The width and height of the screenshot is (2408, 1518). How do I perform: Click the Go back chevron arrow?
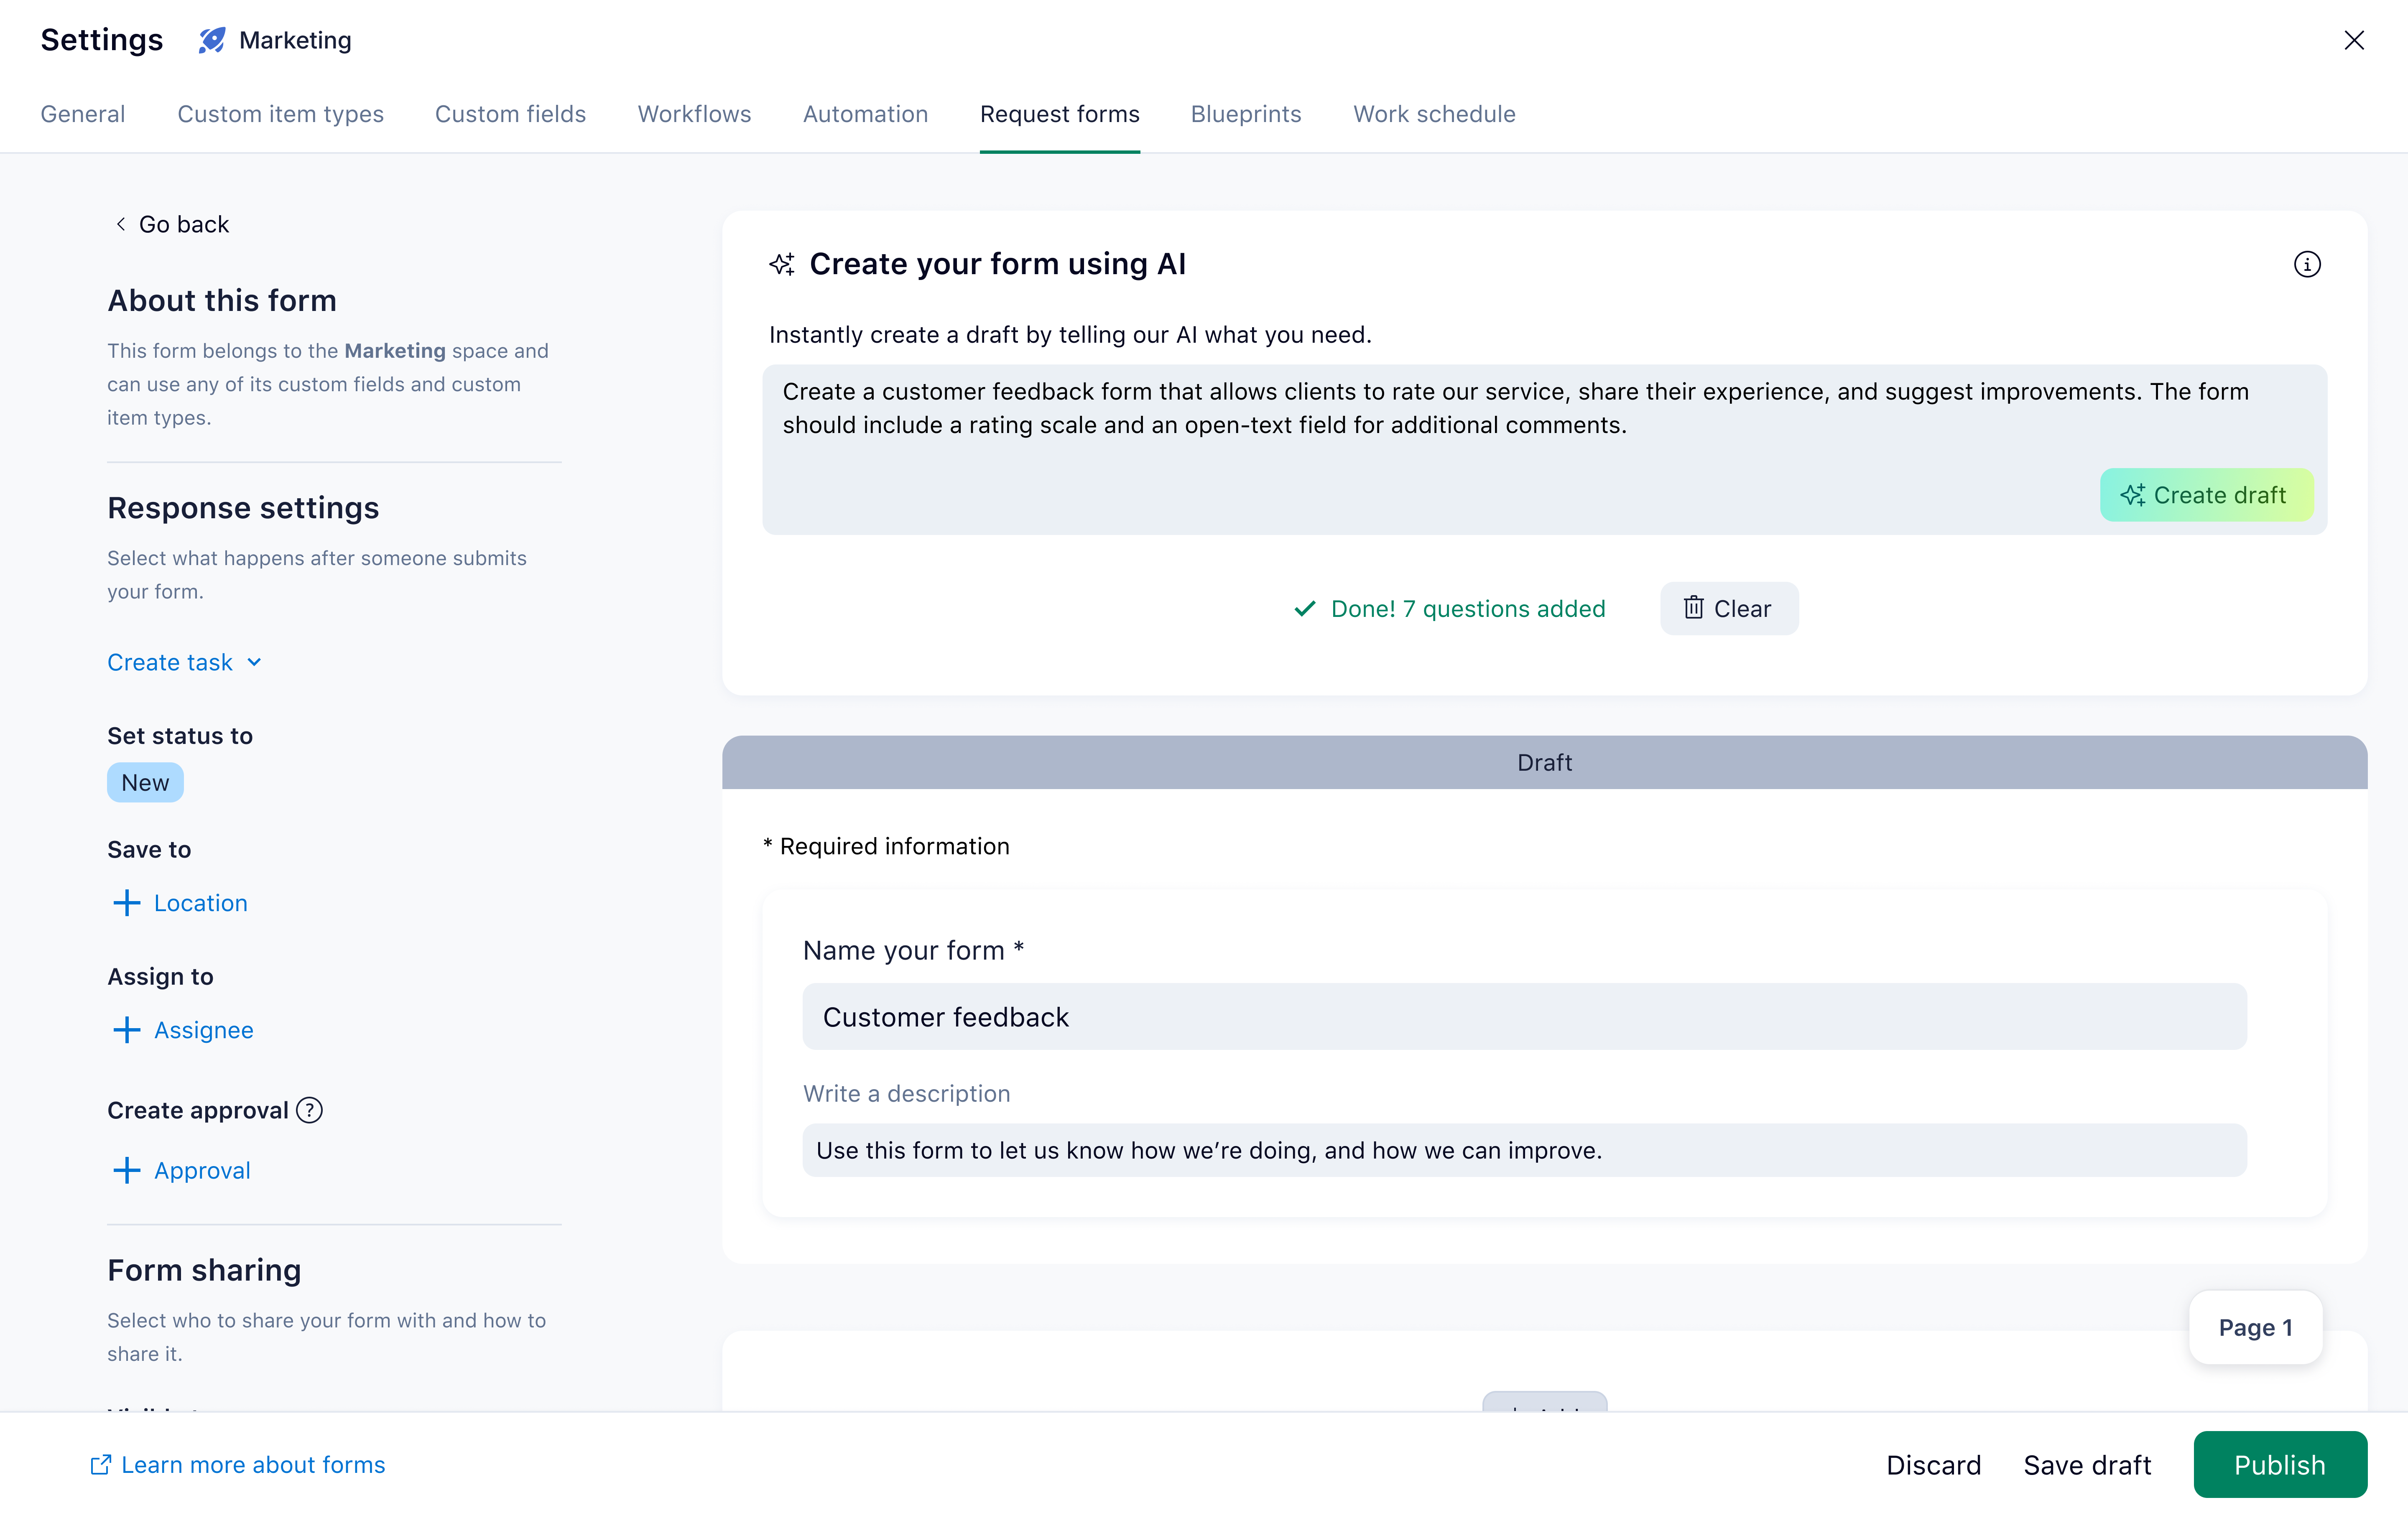click(x=121, y=224)
